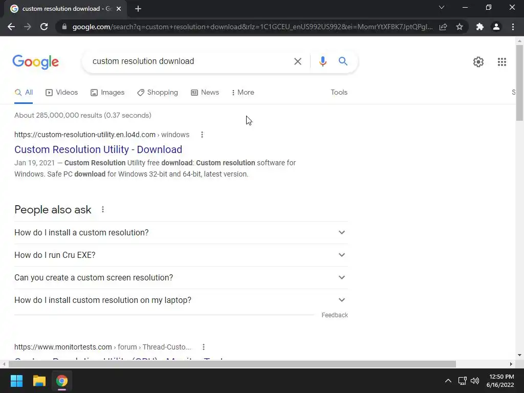The height and width of the screenshot is (393, 524).
Task: Bookmark this page with star icon
Action: click(460, 27)
